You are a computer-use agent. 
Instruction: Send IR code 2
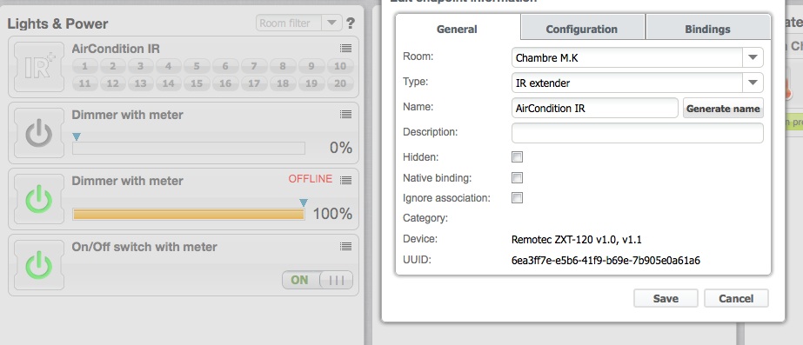[113, 66]
